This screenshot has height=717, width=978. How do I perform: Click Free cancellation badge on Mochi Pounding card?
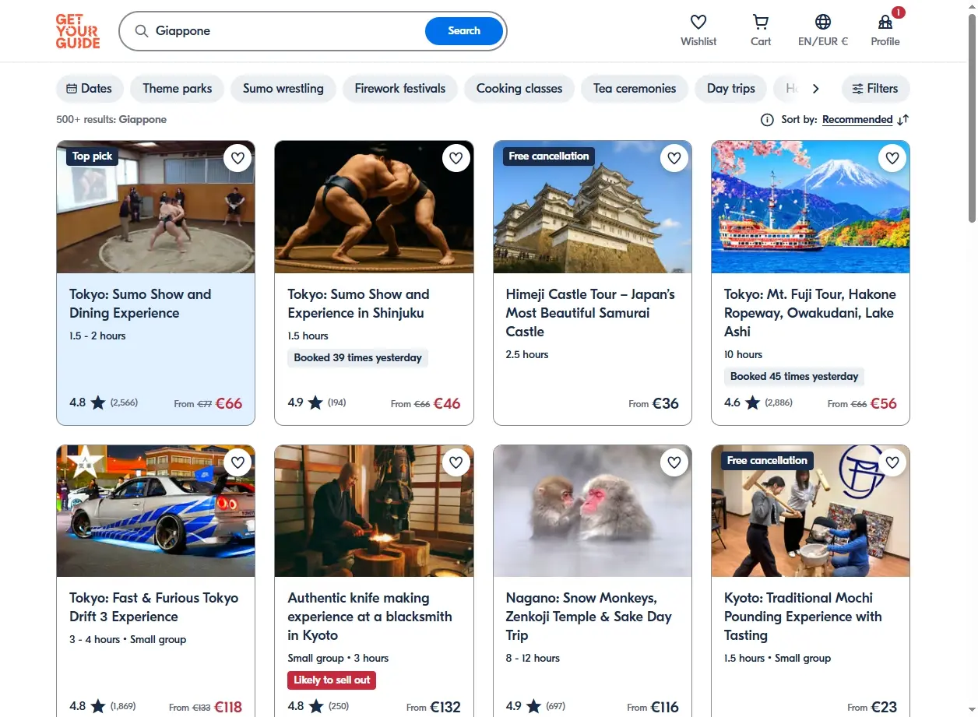tap(767, 461)
